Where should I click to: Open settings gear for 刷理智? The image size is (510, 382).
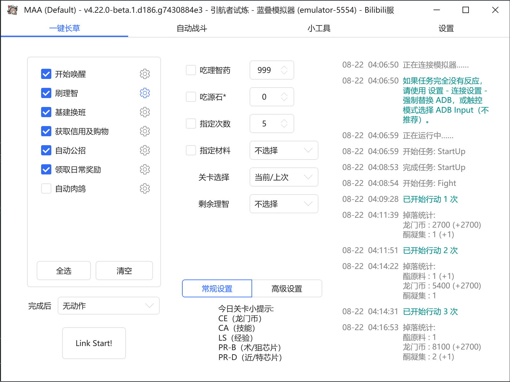[x=145, y=93]
